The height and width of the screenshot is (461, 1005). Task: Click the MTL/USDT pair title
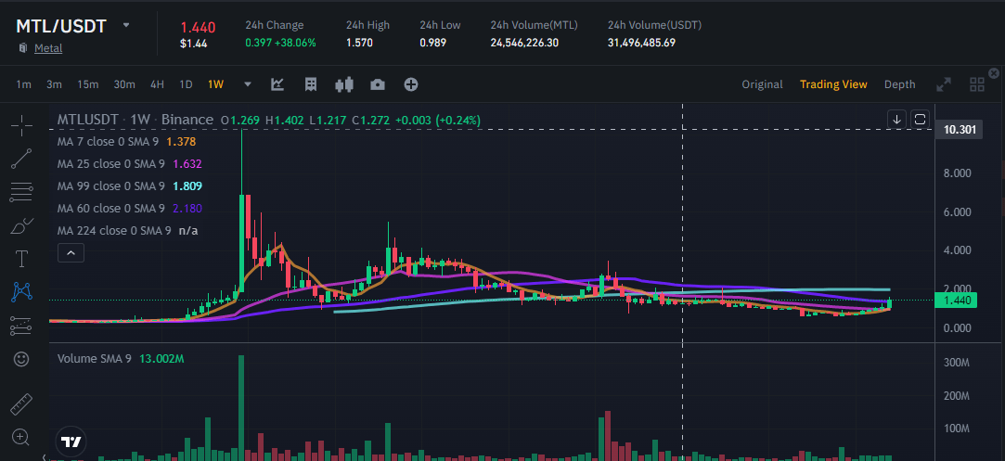point(61,26)
